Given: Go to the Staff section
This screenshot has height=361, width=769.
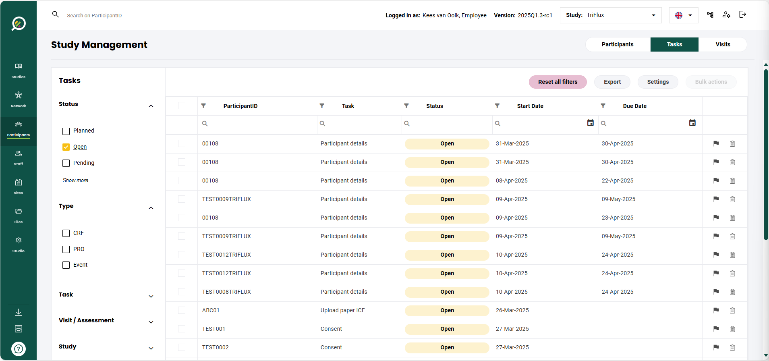Looking at the screenshot, I should tap(18, 158).
